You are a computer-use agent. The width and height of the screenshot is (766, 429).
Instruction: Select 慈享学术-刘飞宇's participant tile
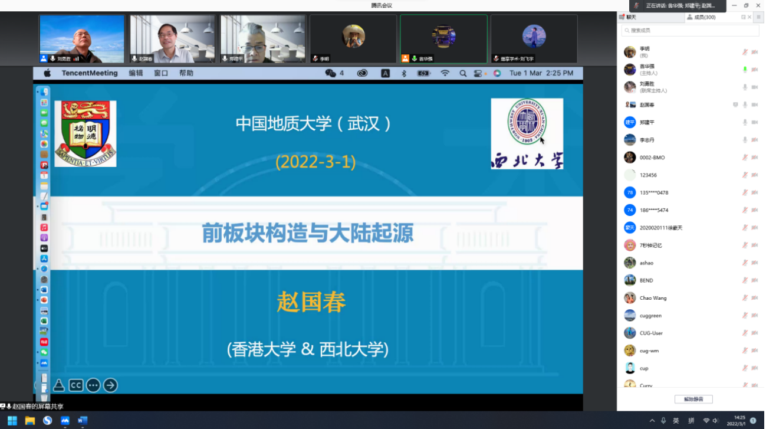click(x=534, y=39)
